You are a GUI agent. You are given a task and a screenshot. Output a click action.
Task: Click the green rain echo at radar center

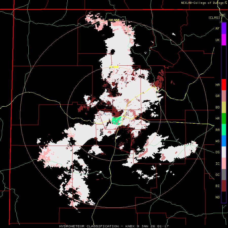[x=117, y=121]
